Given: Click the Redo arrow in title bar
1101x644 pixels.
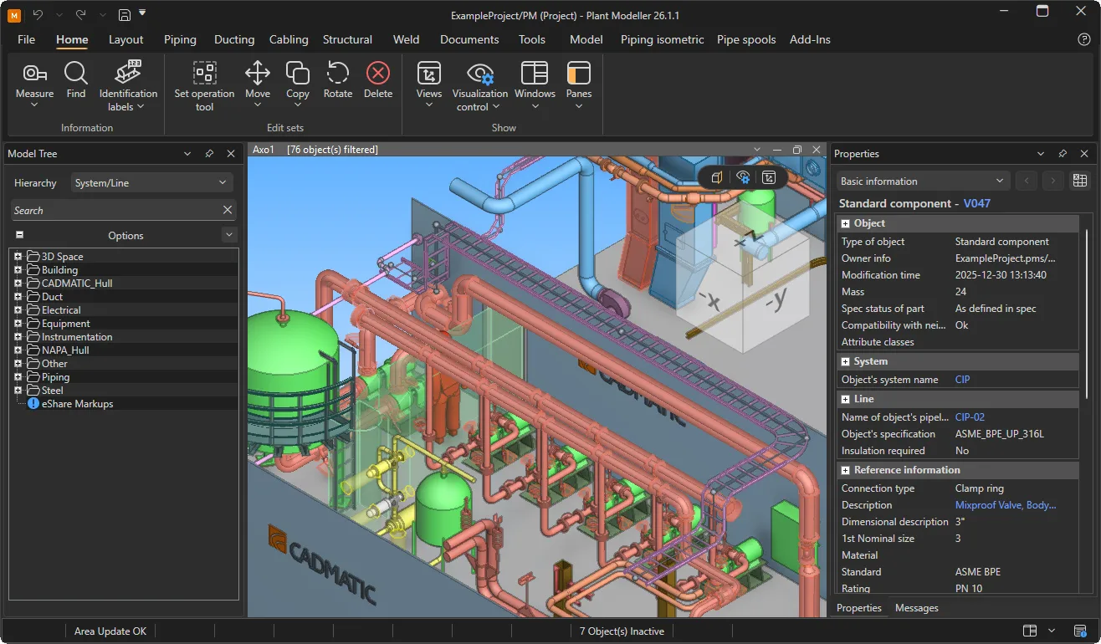Looking at the screenshot, I should [x=81, y=14].
